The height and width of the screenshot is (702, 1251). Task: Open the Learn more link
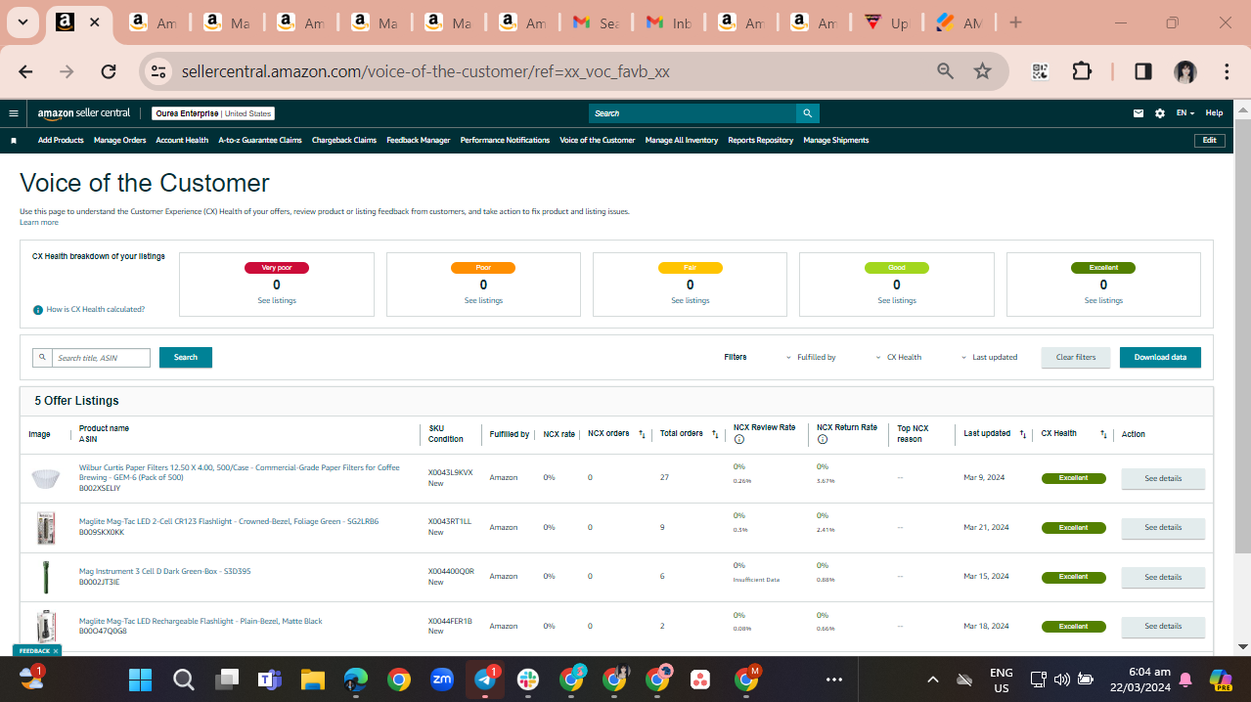pyautogui.click(x=39, y=223)
